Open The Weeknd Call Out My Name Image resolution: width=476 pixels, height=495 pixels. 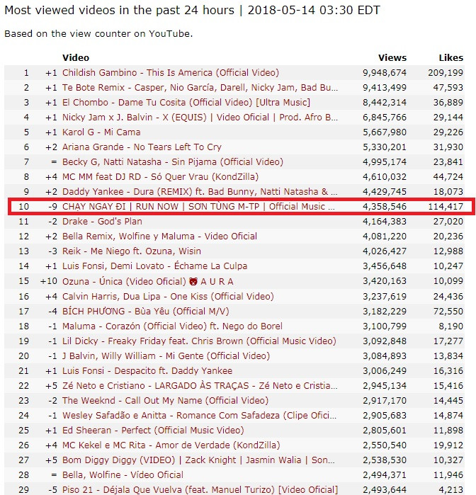point(165,400)
